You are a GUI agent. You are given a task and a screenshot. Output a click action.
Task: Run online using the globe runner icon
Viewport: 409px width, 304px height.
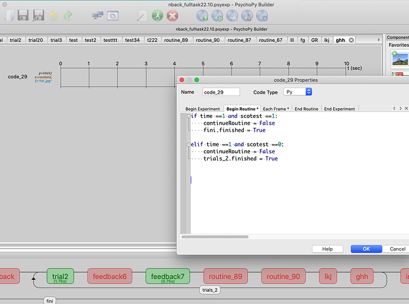[202, 16]
